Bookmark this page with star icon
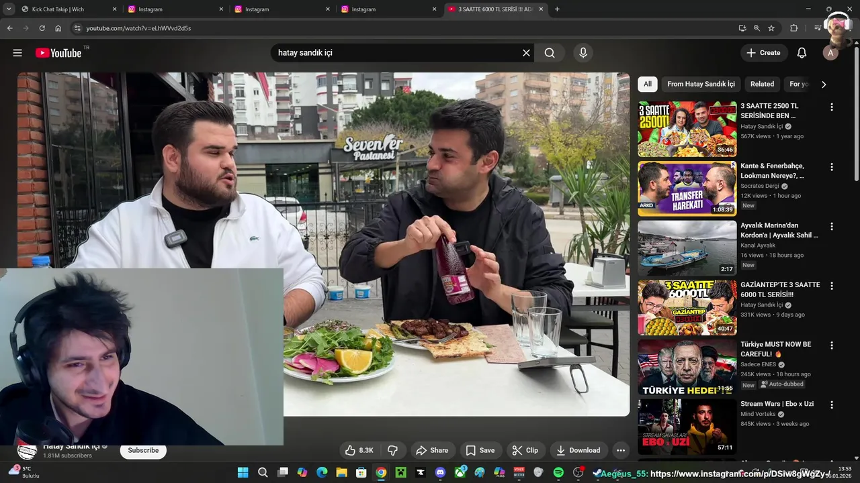This screenshot has height=483, width=860. point(771,28)
